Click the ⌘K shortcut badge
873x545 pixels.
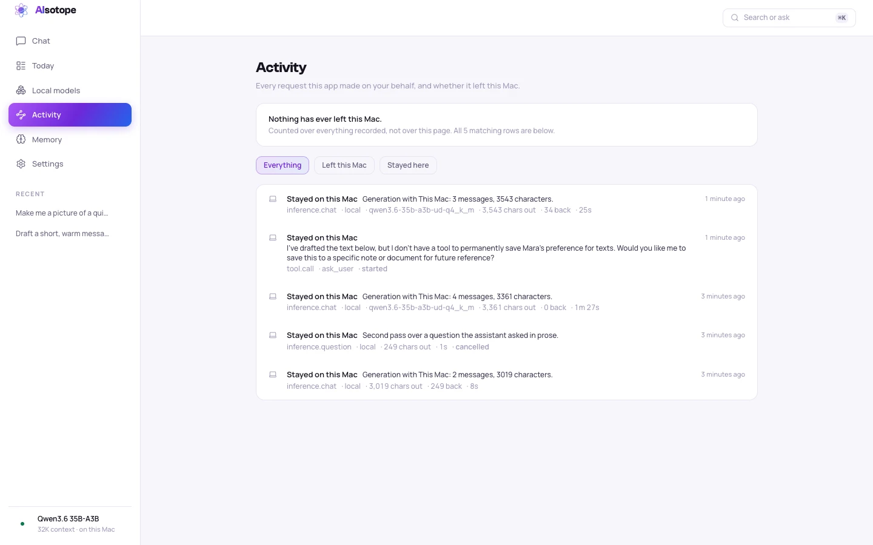(x=841, y=18)
